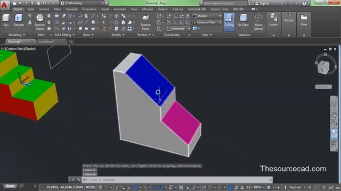341x191 pixels.
Task: Open the No Filter selection option
Action: point(243,21)
